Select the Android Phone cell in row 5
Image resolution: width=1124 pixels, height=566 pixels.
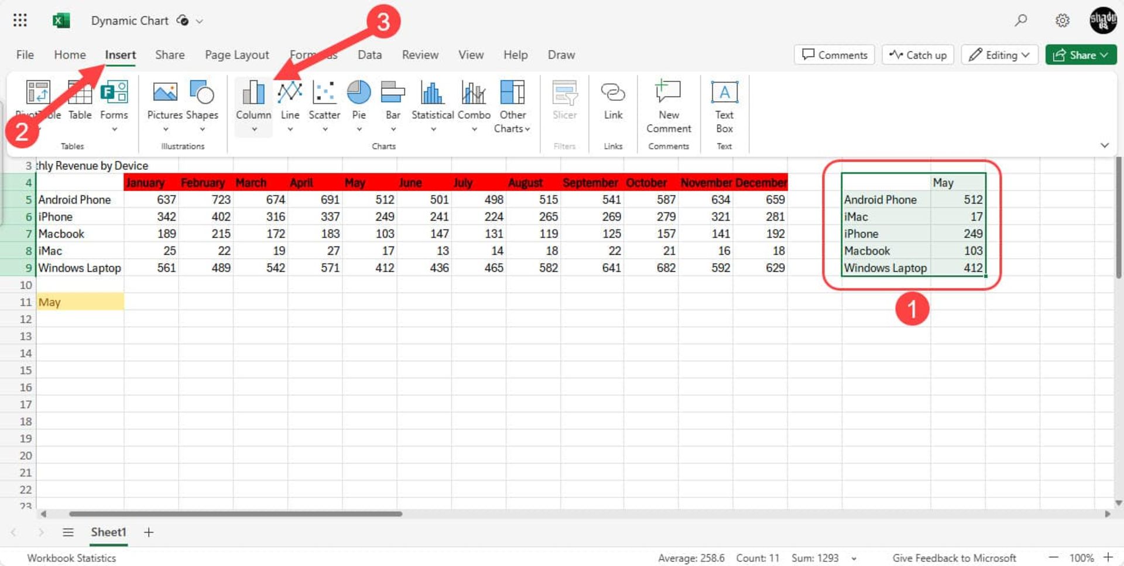point(80,200)
